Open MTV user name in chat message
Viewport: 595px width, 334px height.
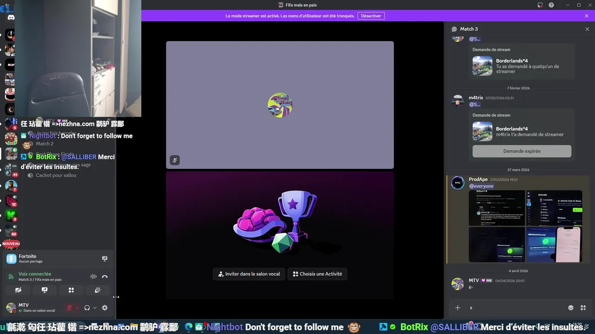point(474,281)
